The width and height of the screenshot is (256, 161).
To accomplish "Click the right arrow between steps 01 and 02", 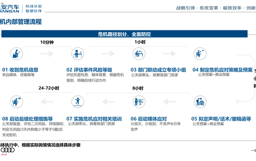I will pos(47,54).
